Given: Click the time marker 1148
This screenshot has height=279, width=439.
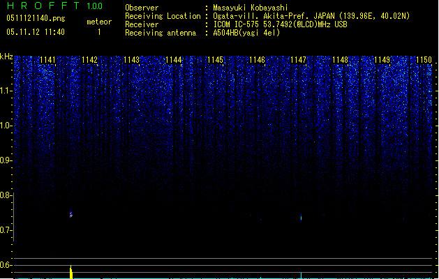Looking at the screenshot, I should tap(340, 60).
